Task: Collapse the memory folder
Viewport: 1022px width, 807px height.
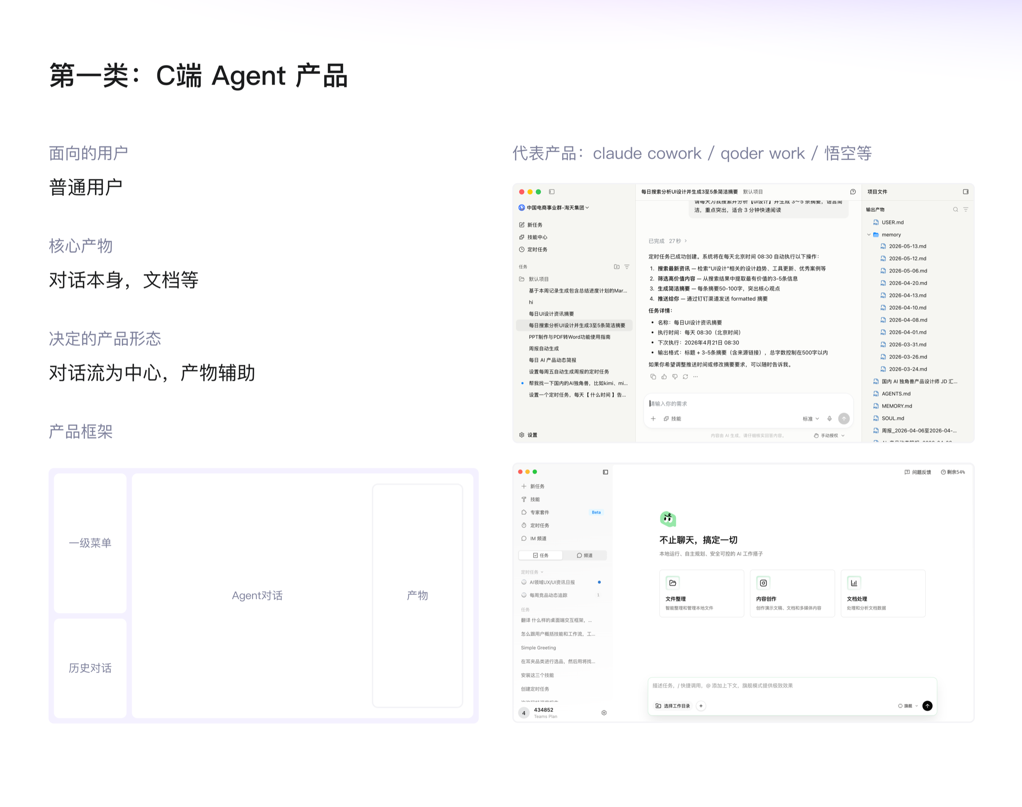Action: click(x=869, y=235)
